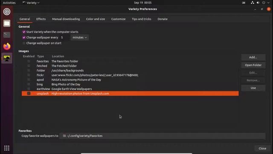The width and height of the screenshot is (273, 154).
Task: Open the Donate tab
Action: (163, 19)
